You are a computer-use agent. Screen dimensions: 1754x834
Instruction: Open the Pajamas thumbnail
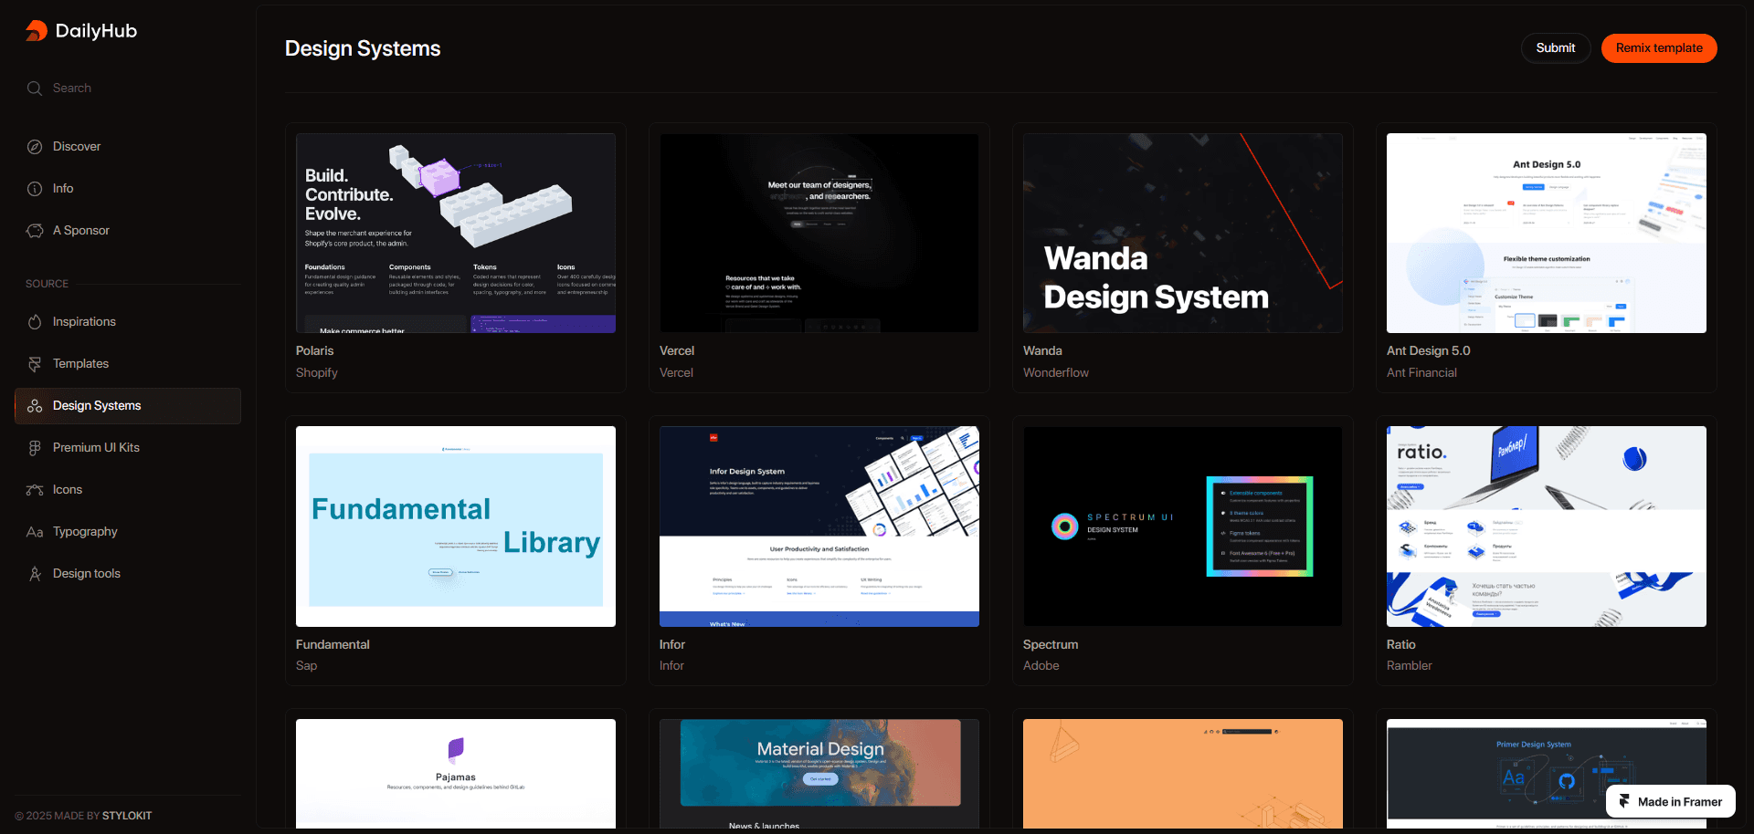(x=456, y=774)
